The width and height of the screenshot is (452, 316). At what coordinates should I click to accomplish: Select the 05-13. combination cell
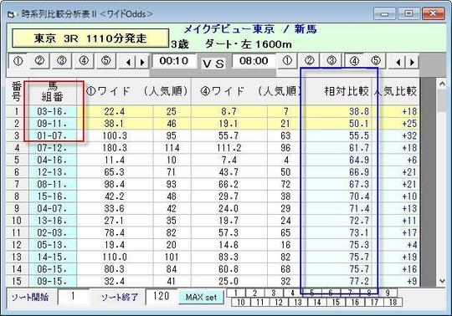click(x=53, y=245)
